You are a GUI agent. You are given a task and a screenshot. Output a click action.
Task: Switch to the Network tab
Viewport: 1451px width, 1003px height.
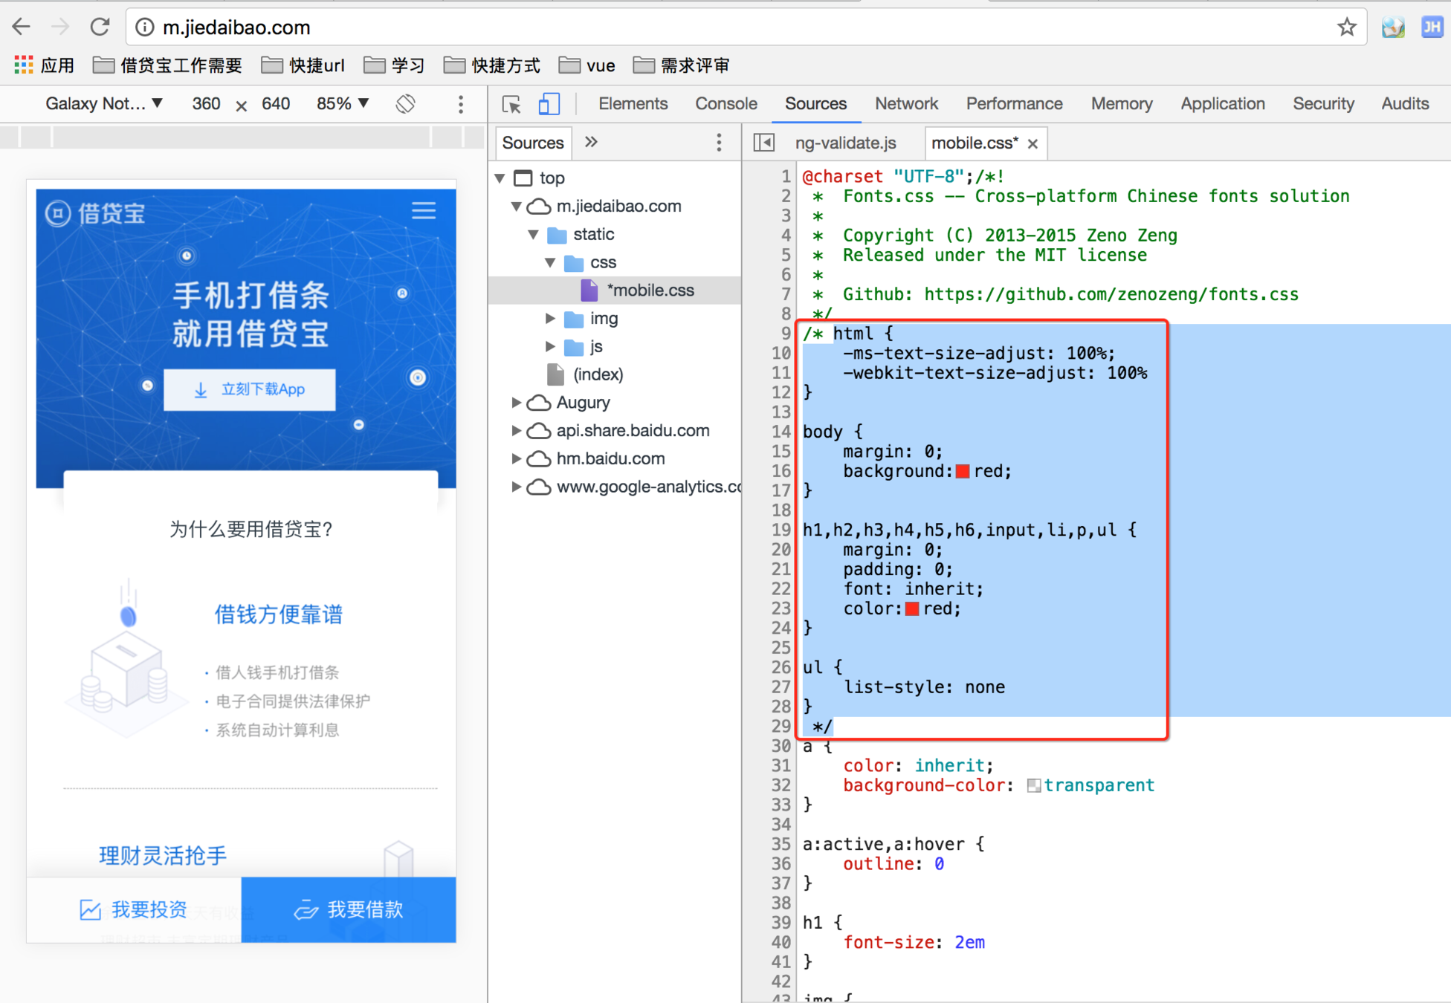click(x=906, y=104)
